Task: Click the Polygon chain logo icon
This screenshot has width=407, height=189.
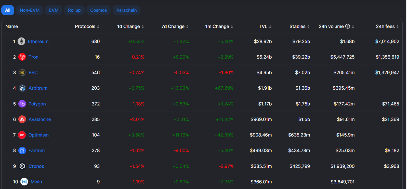Action: point(22,104)
